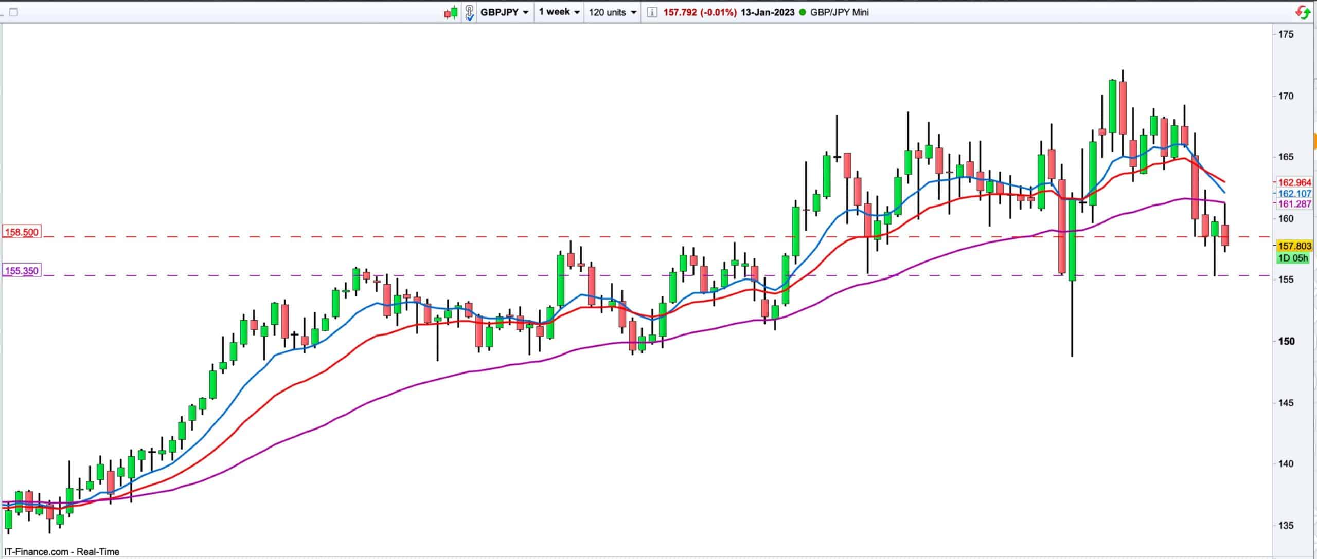The image size is (1317, 559).
Task: Click the green market status dot
Action: click(x=803, y=12)
